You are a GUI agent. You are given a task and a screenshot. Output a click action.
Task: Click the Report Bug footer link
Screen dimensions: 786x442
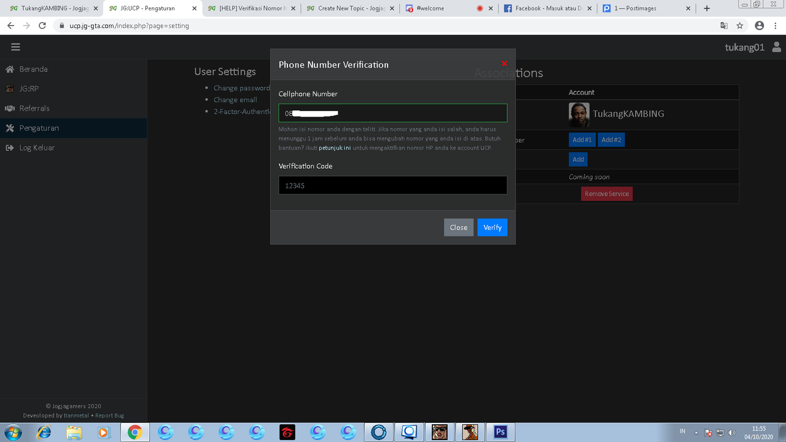point(109,416)
